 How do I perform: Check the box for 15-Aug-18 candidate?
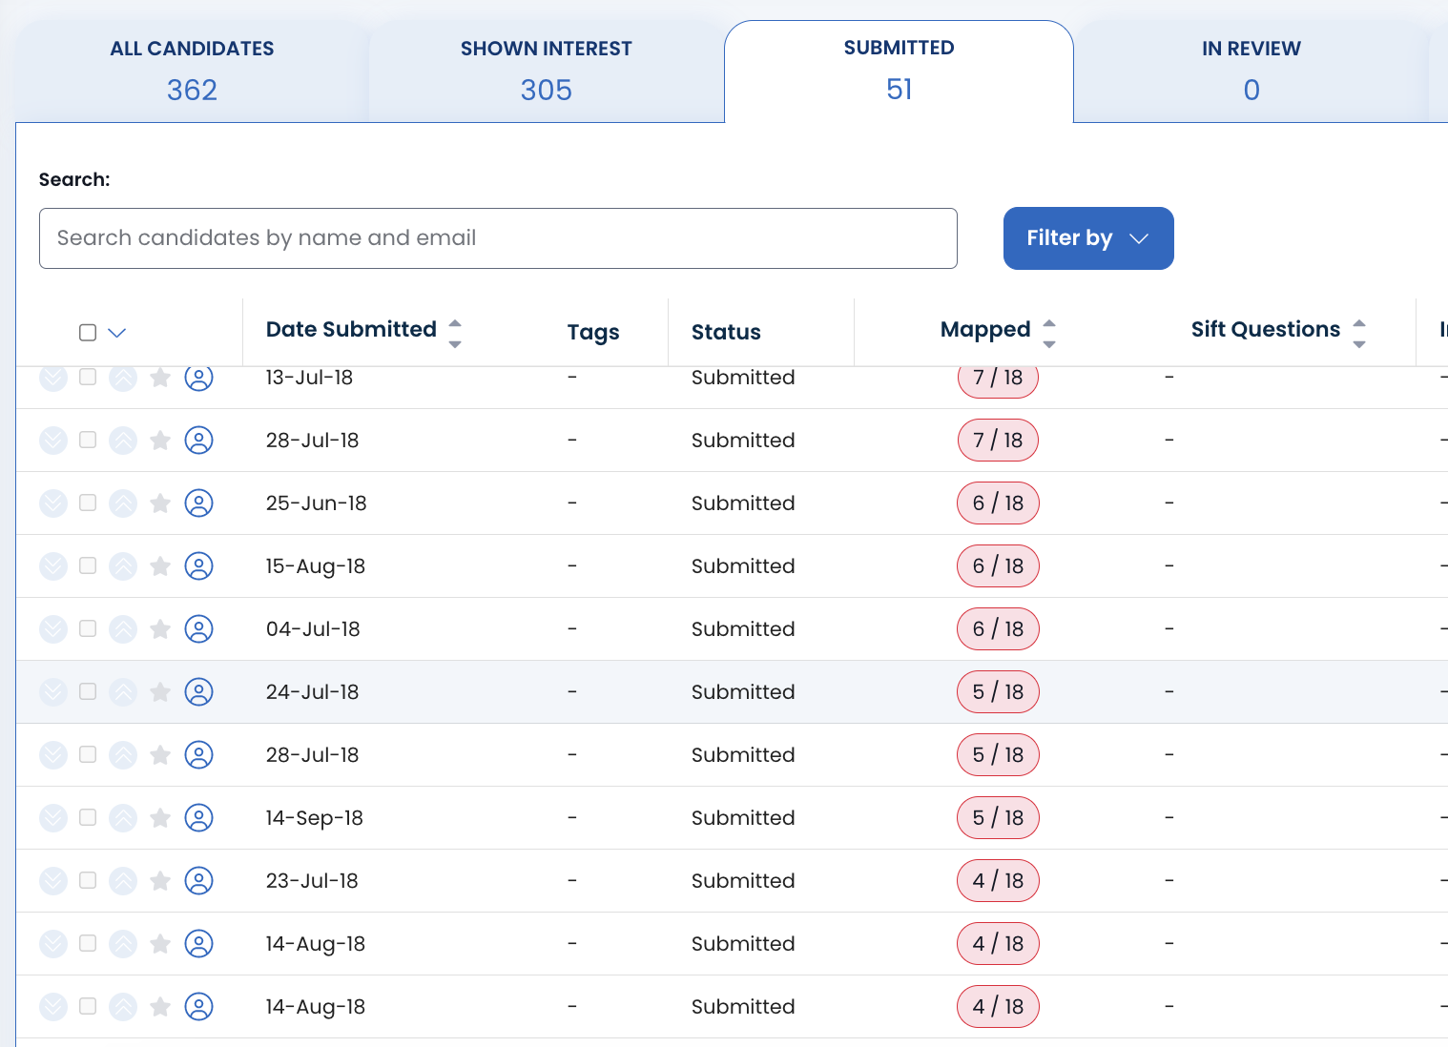88,565
